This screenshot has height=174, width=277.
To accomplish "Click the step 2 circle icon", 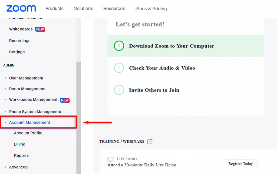I will pyautogui.click(x=119, y=68).
